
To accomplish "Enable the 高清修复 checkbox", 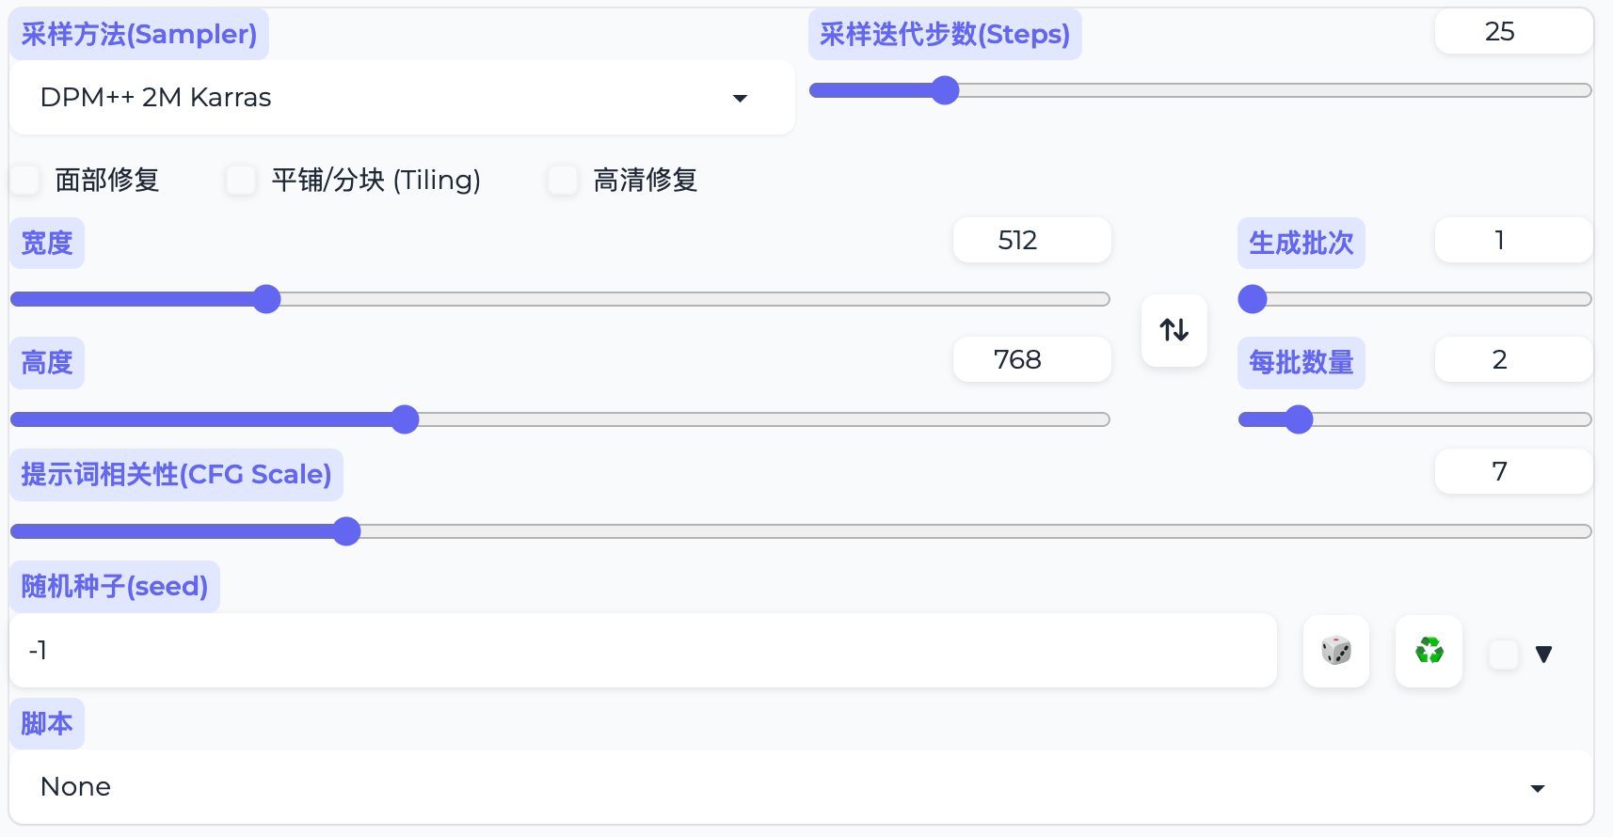I will pyautogui.click(x=563, y=180).
